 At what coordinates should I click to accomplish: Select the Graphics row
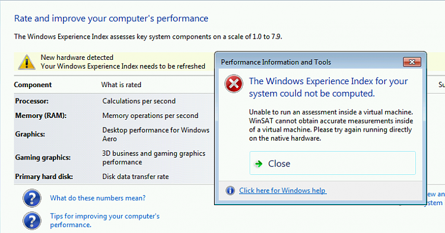point(114,135)
